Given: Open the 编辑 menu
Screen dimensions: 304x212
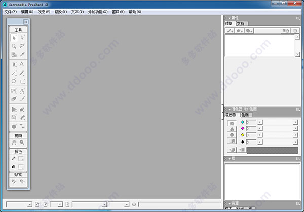Looking at the screenshot, I should click(27, 12).
